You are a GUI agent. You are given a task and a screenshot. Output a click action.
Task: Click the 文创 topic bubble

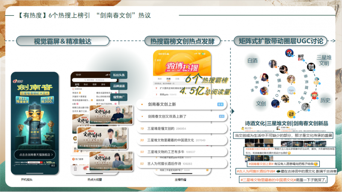261,103
